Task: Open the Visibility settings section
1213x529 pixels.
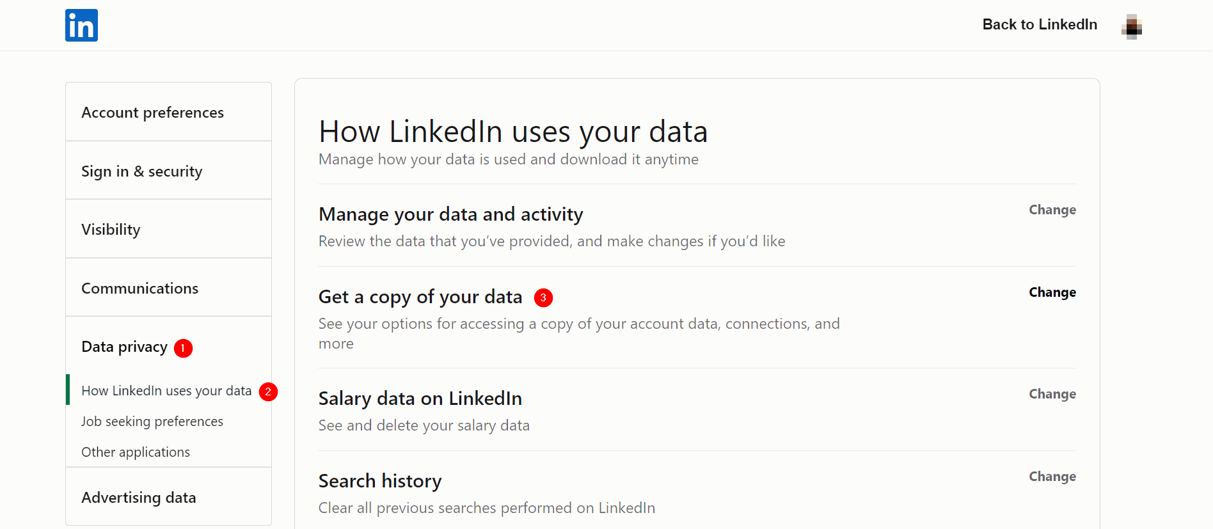Action: pos(111,229)
